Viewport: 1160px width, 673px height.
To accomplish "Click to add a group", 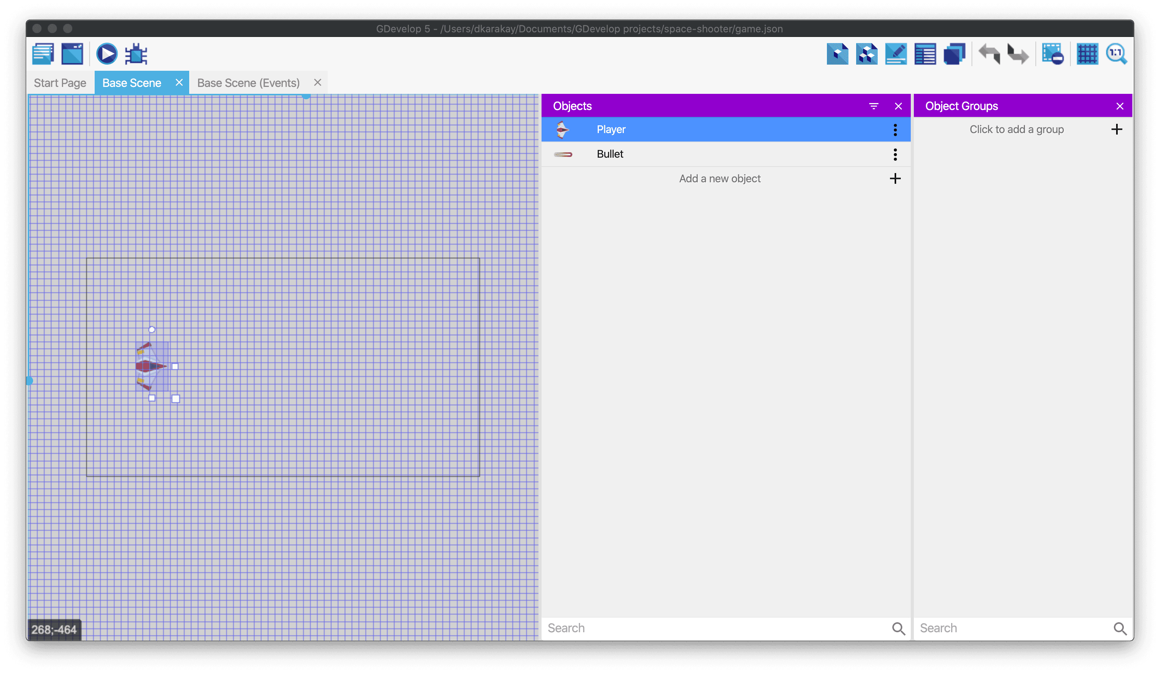I will tap(1017, 129).
